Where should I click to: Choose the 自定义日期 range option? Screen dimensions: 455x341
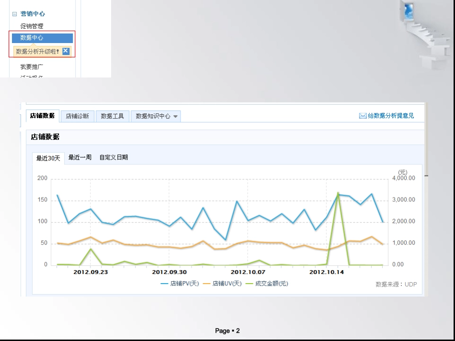(114, 157)
